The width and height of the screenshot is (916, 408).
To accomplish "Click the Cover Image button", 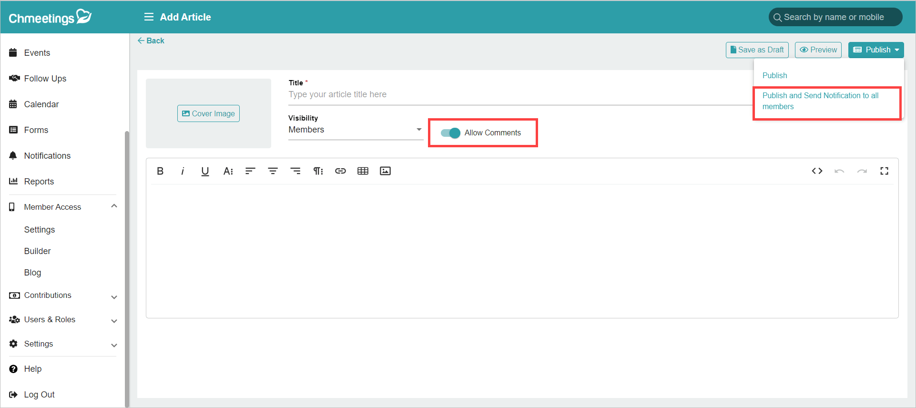I will tap(208, 113).
